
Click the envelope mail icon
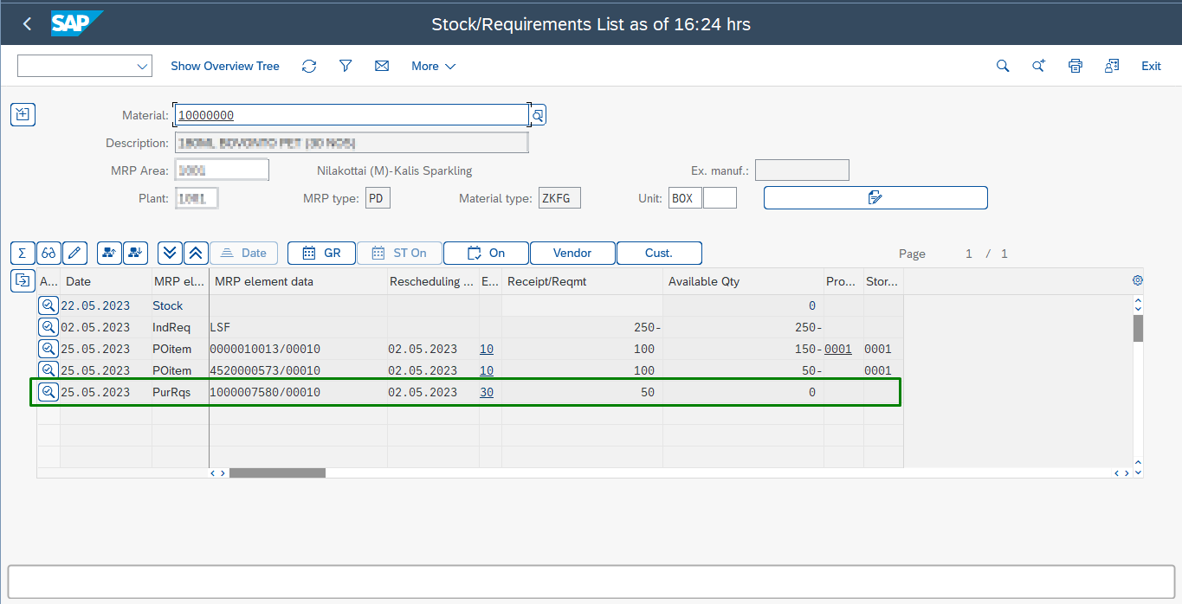(382, 66)
